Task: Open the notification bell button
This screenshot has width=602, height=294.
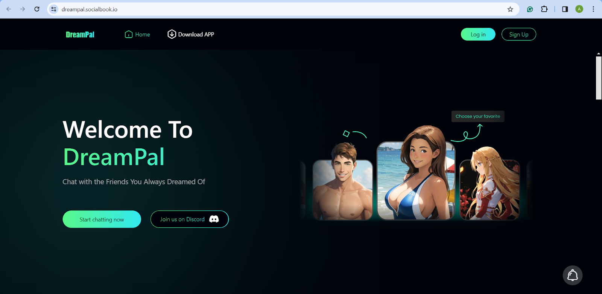Action: 573,275
